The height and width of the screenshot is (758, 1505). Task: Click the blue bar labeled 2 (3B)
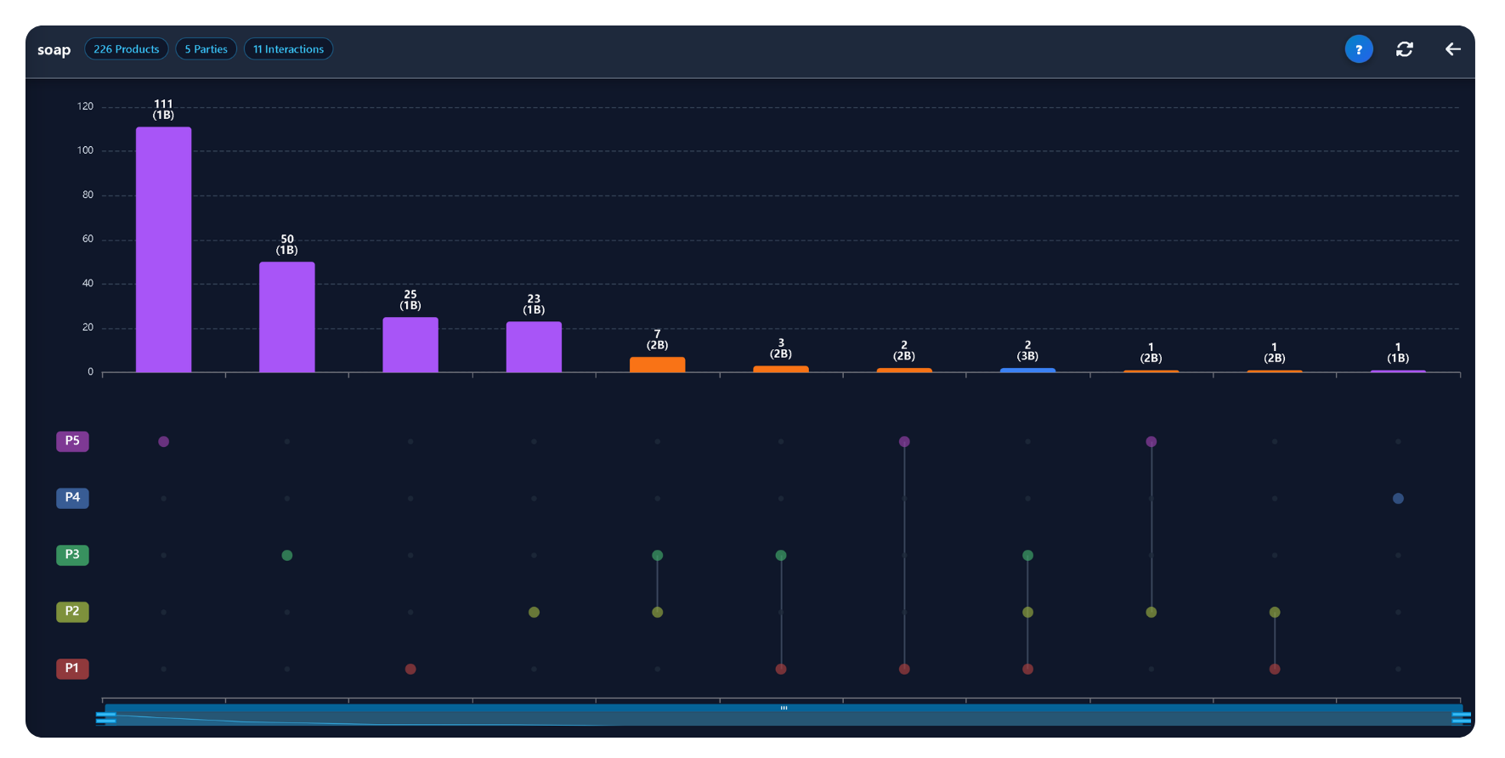[x=1027, y=370]
